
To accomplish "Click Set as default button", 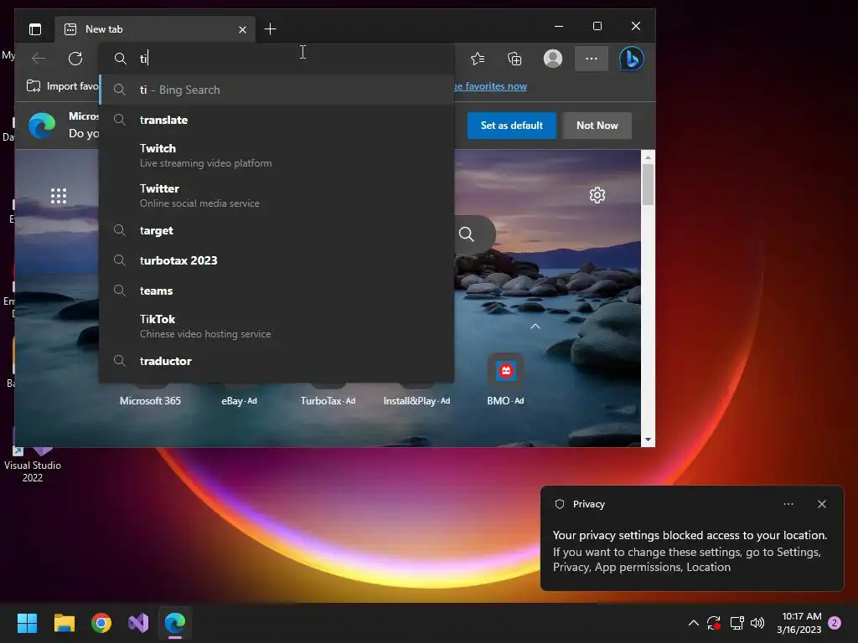I will point(512,126).
